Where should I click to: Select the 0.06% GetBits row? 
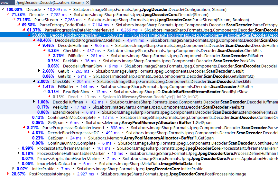point(139,76)
